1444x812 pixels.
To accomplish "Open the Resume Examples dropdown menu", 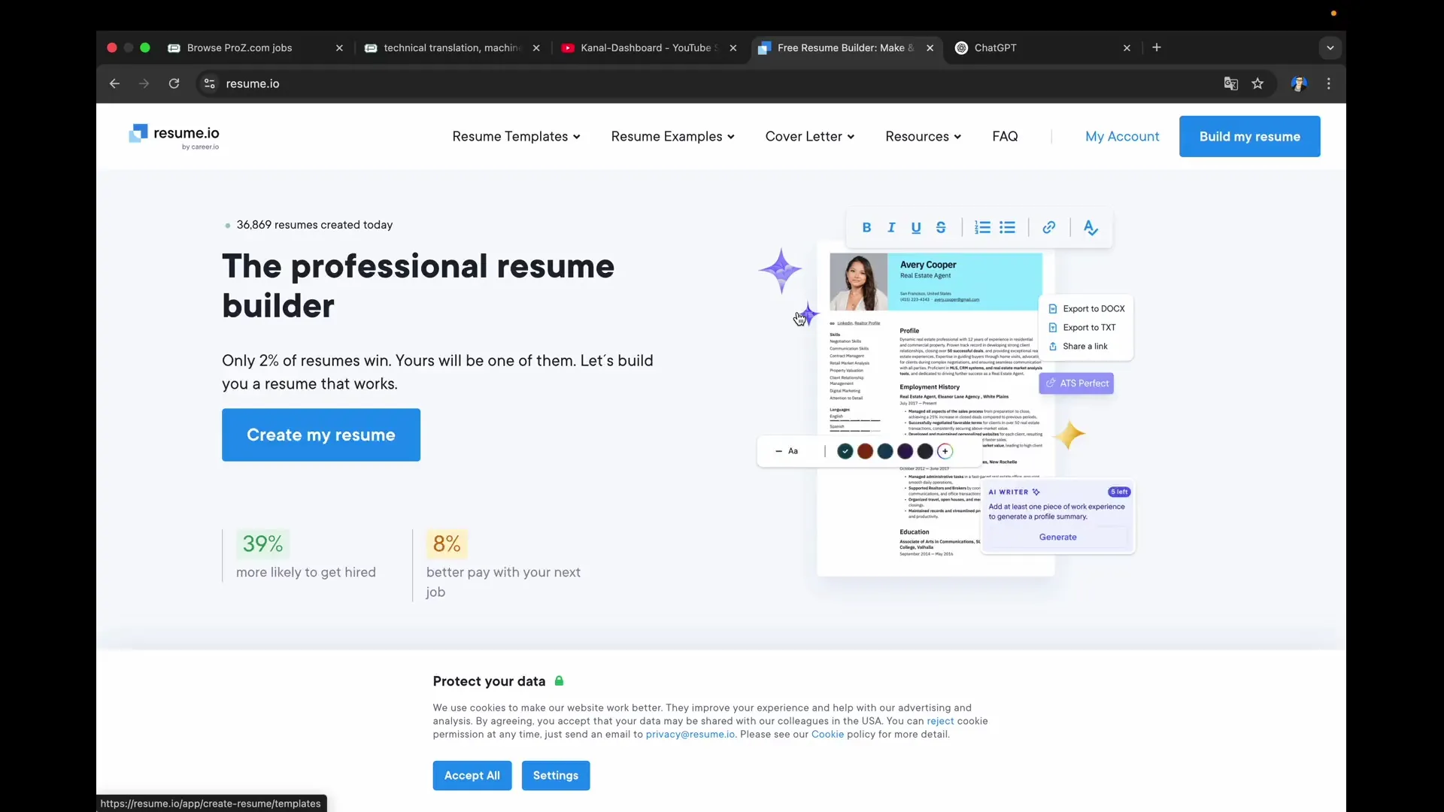I will point(672,136).
